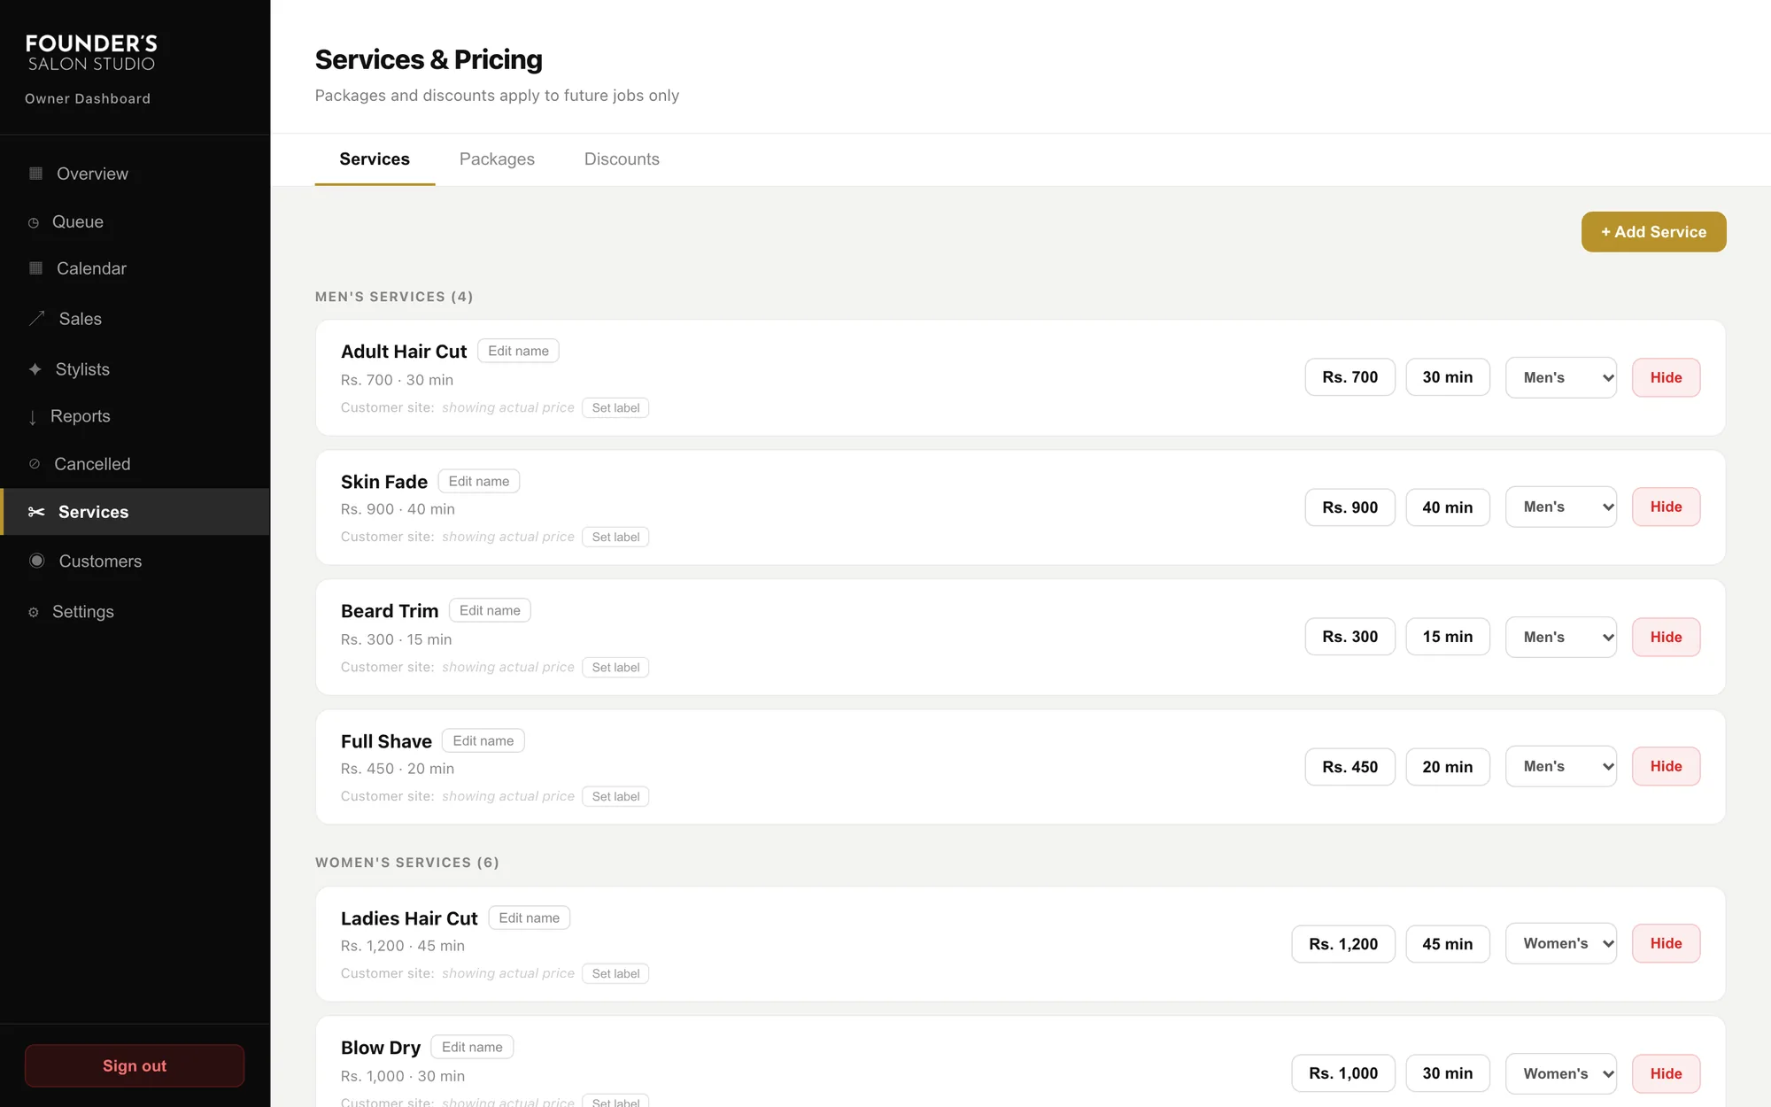Expand the Men's dropdown for Full Shave
Viewport: 1771px width, 1107px height.
pyautogui.click(x=1561, y=766)
